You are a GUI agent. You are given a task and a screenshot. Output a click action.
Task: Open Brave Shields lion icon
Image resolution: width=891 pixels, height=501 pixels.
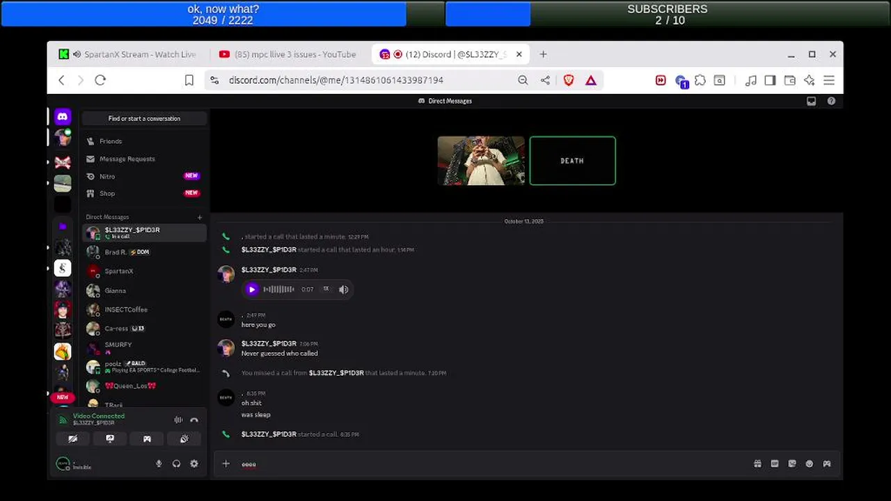(569, 80)
